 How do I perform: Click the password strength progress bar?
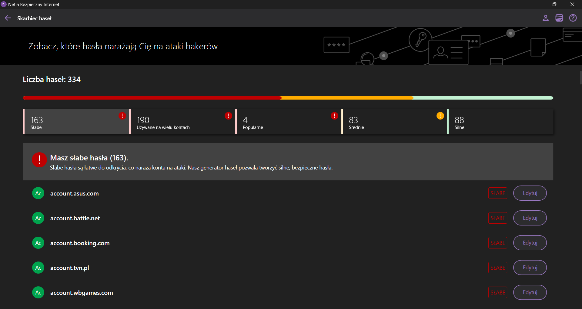pyautogui.click(x=288, y=98)
